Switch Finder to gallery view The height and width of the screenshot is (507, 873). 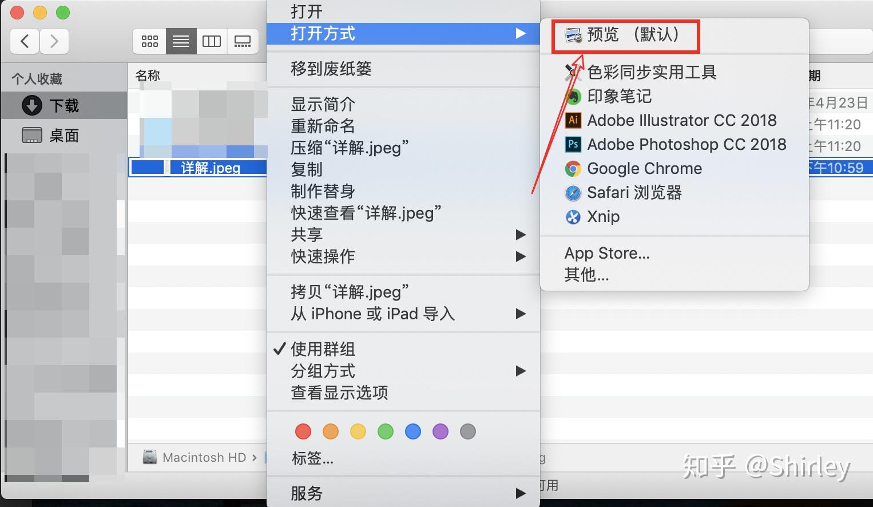[243, 41]
